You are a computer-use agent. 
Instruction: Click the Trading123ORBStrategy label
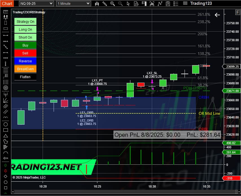[x=29, y=12]
